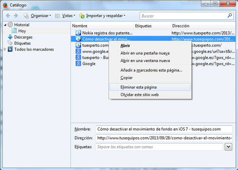238x170 pixels.
Task: Click the Dirección details text field
Action: [164, 138]
